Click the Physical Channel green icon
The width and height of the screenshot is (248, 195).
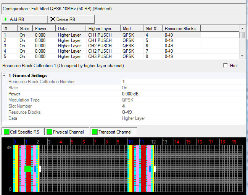point(49,132)
